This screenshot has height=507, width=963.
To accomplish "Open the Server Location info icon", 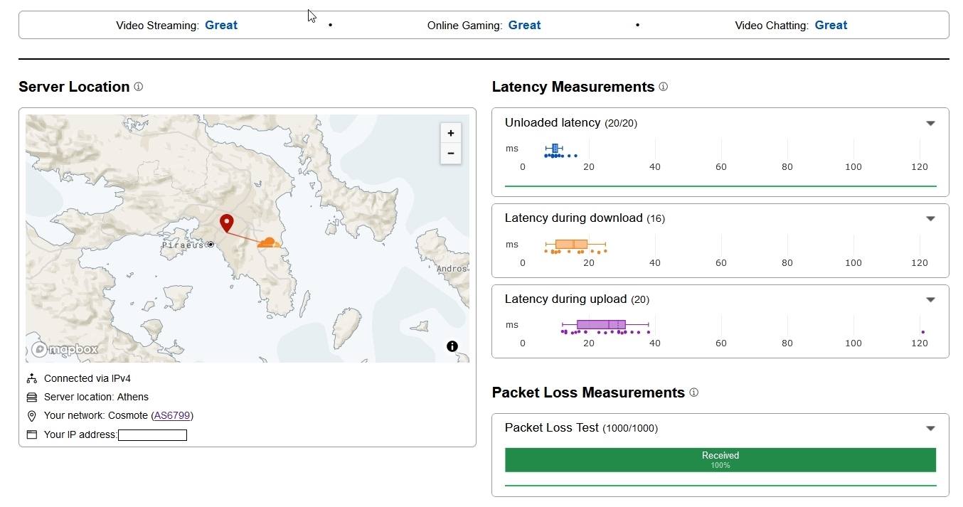I will click(139, 87).
